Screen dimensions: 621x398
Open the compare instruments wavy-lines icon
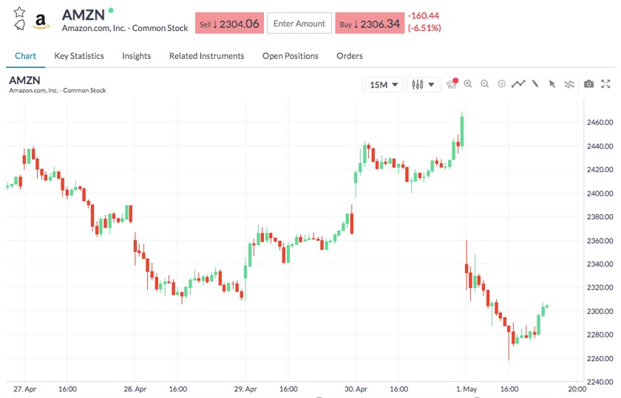point(569,84)
